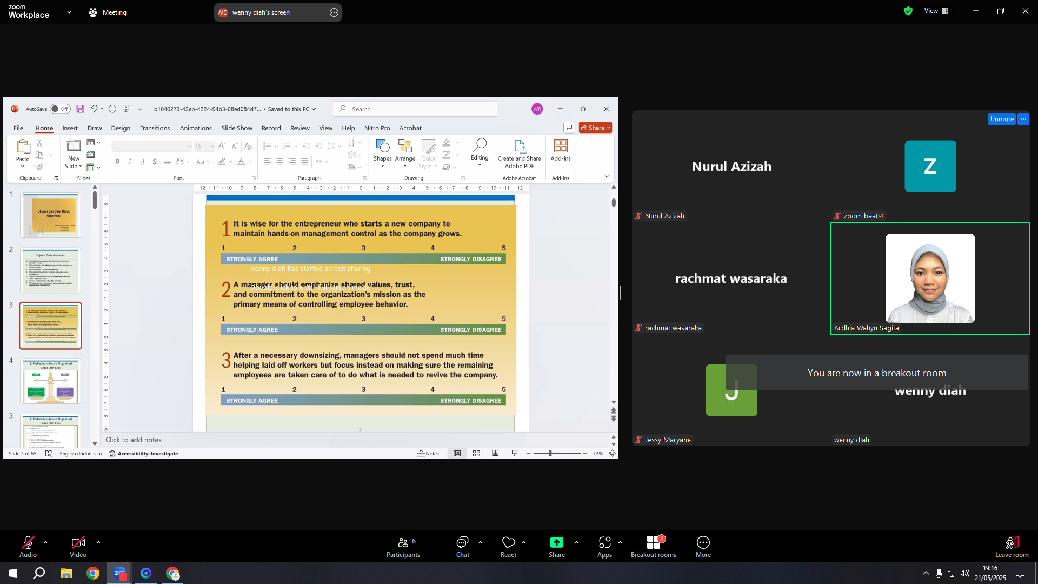Toggle Normal view in status bar

457,454
